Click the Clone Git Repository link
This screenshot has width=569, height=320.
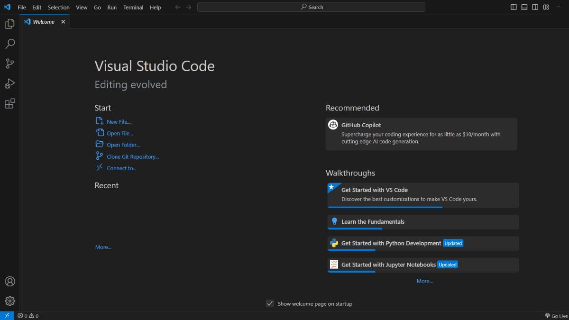click(x=133, y=157)
